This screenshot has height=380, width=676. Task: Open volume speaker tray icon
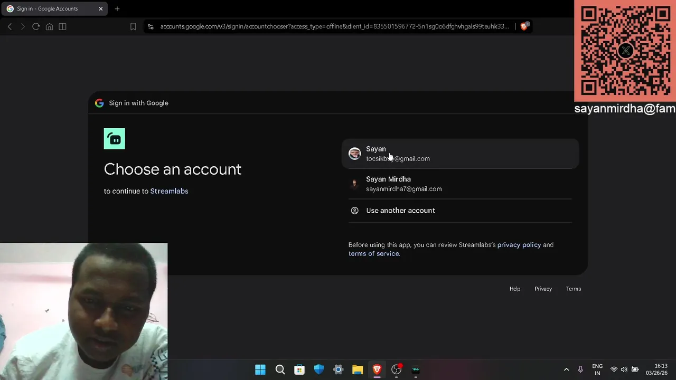click(624, 369)
